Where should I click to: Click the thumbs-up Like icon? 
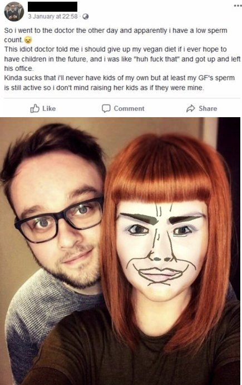click(34, 108)
